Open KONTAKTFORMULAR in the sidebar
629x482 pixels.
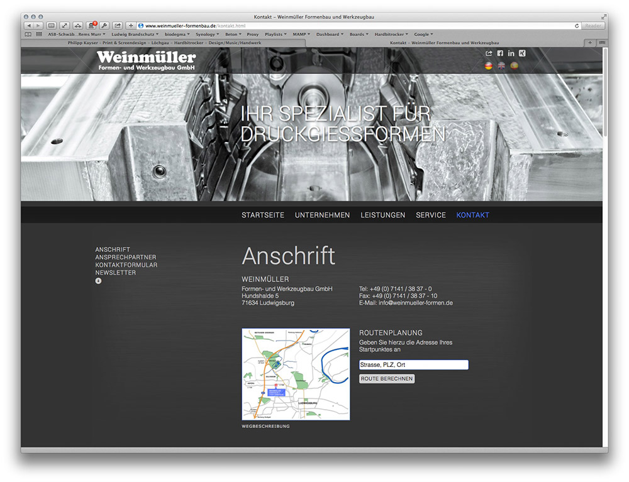pyautogui.click(x=126, y=265)
